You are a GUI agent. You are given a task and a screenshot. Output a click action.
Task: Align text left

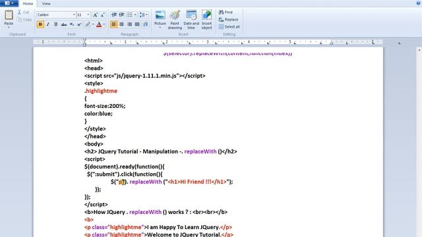(x=114, y=24)
